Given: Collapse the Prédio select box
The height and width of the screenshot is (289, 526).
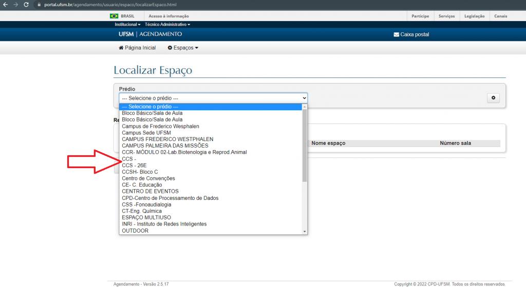Looking at the screenshot, I should tap(213, 98).
